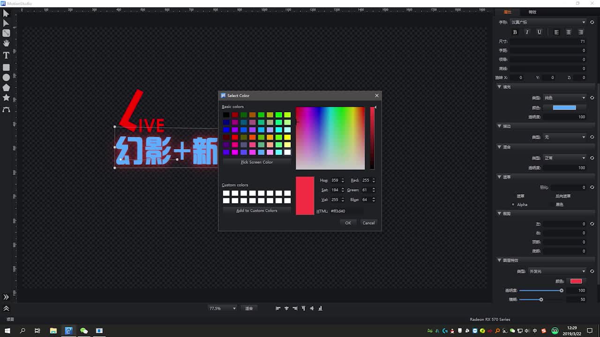Open the 77.5% zoom dropdown
The image size is (600, 337).
tap(223, 308)
